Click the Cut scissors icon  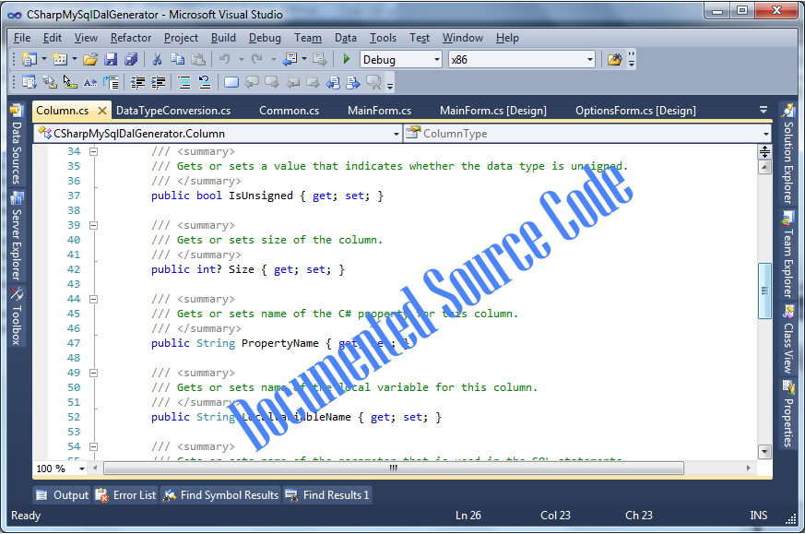[x=157, y=60]
